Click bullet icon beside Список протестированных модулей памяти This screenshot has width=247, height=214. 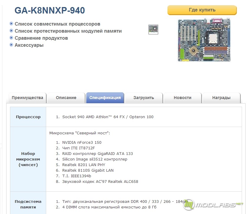(11, 31)
